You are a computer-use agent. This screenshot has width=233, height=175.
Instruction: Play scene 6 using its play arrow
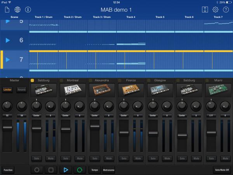coord(8,40)
